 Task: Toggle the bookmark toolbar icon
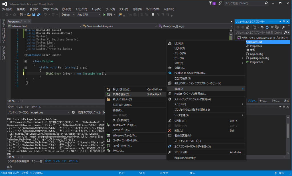click(x=153, y=15)
